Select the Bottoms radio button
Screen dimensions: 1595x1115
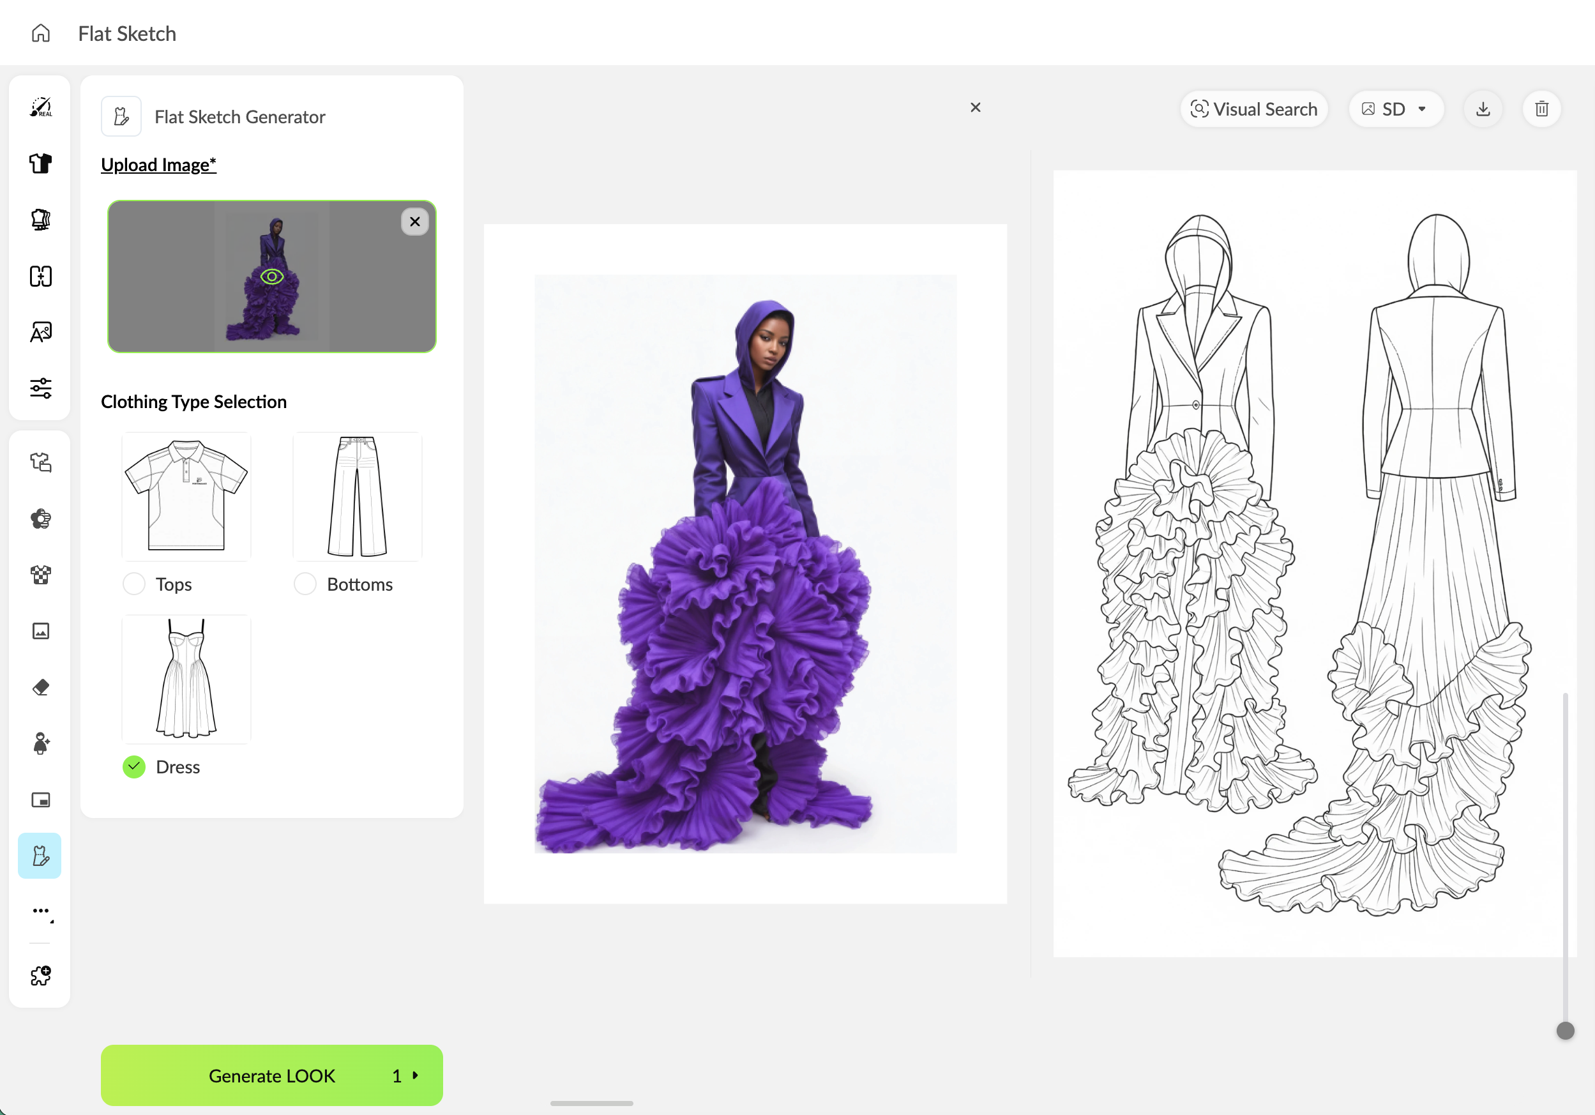(305, 584)
